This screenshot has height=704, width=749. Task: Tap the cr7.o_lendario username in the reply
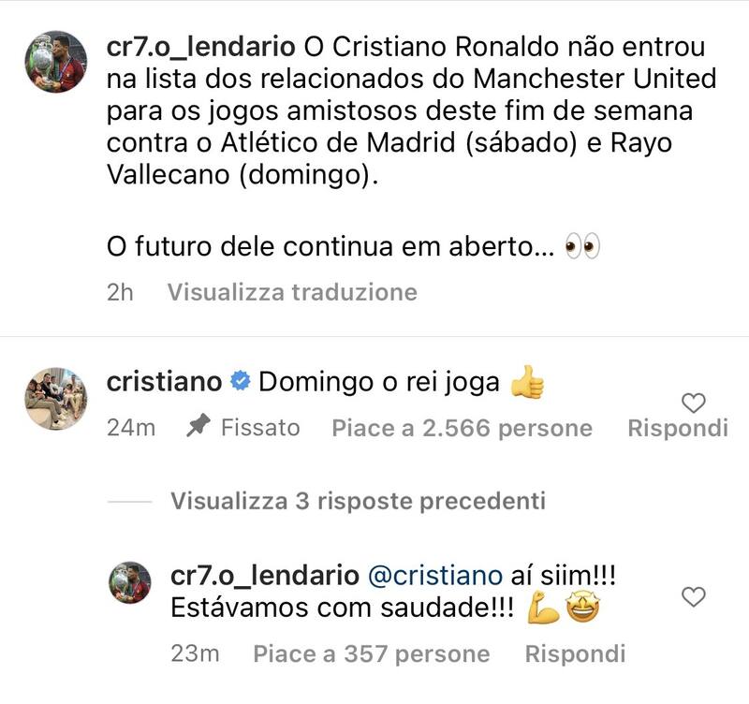click(x=265, y=575)
